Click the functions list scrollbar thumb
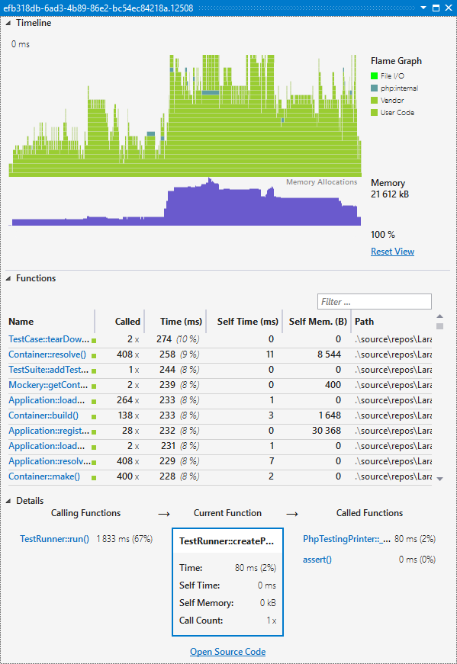 pos(439,326)
